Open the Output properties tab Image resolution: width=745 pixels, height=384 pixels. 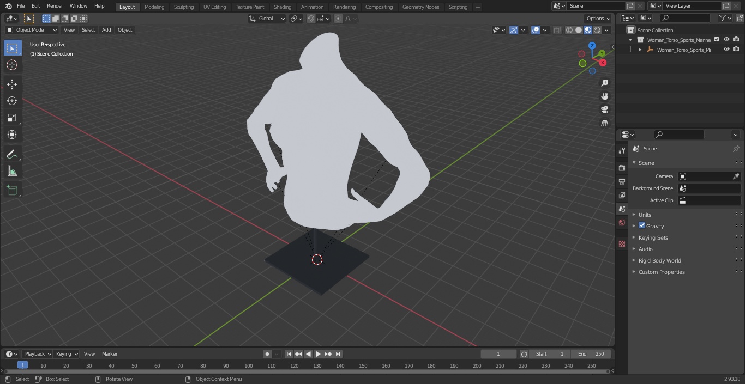[622, 181]
